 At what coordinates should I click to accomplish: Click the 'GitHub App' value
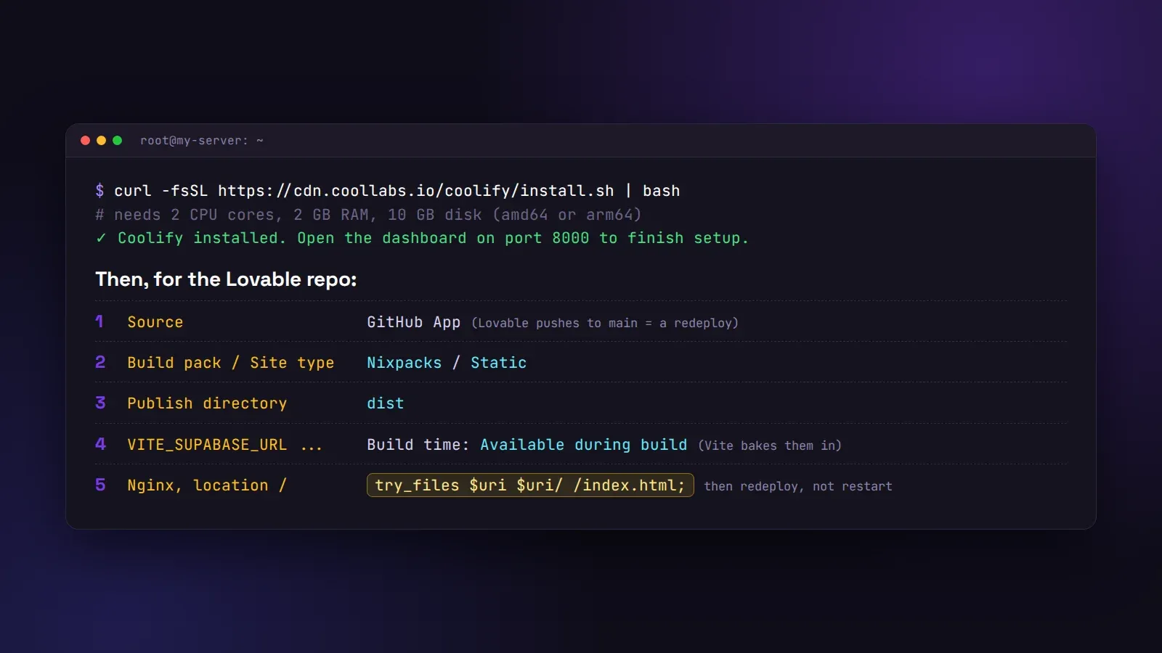click(x=413, y=322)
